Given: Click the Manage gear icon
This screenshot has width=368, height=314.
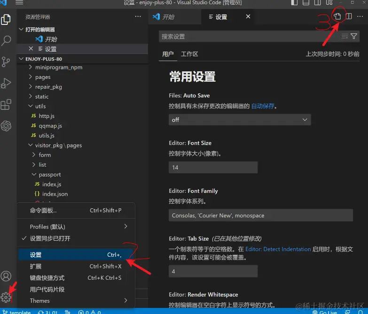Looking at the screenshot, I should click(6, 297).
